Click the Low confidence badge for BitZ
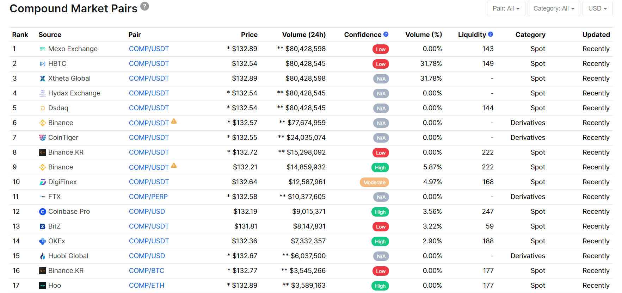This screenshot has width=622, height=293. pyautogui.click(x=381, y=227)
